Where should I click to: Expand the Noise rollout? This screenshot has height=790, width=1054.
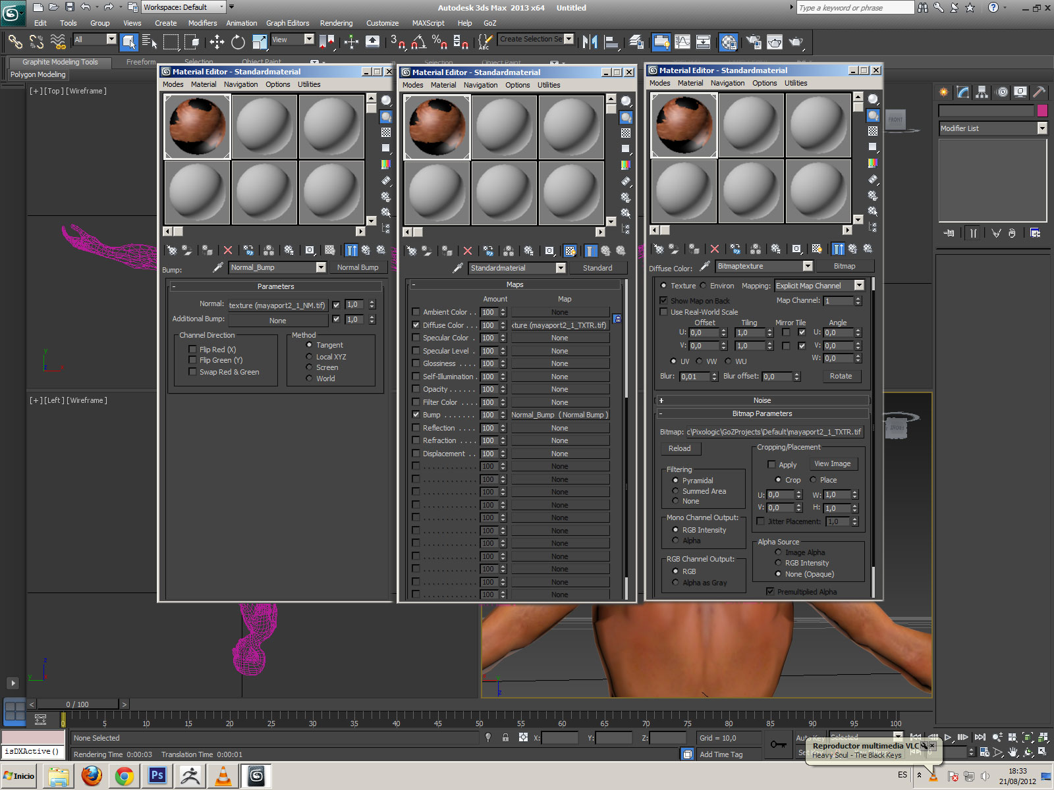762,400
